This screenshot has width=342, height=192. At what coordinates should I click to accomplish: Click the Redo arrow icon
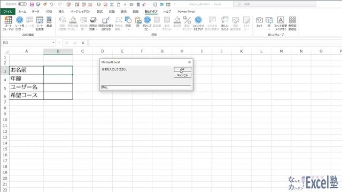60,4
